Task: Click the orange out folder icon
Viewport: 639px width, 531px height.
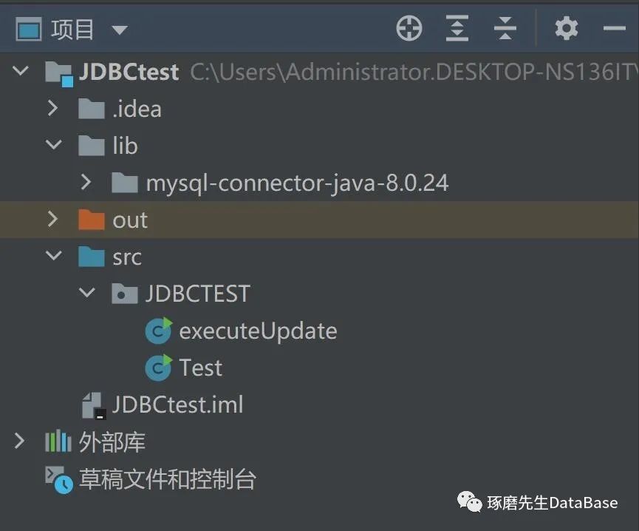Action: coord(92,220)
